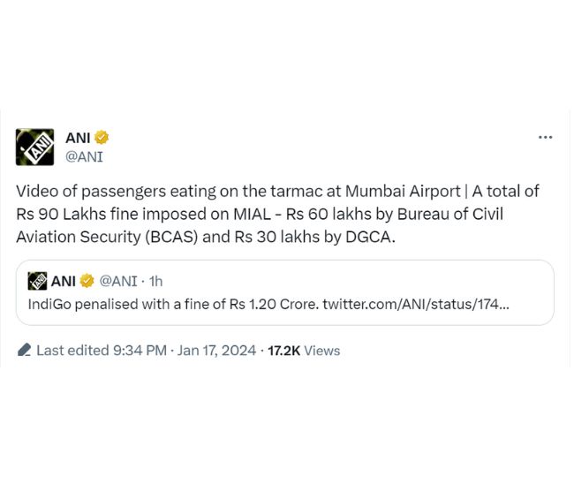Click the small ANI avatar in quoted tweet

tap(37, 281)
